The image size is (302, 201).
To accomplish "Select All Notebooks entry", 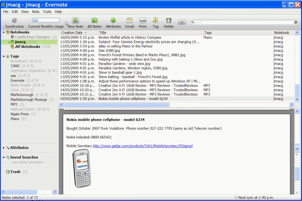I will (28, 47).
